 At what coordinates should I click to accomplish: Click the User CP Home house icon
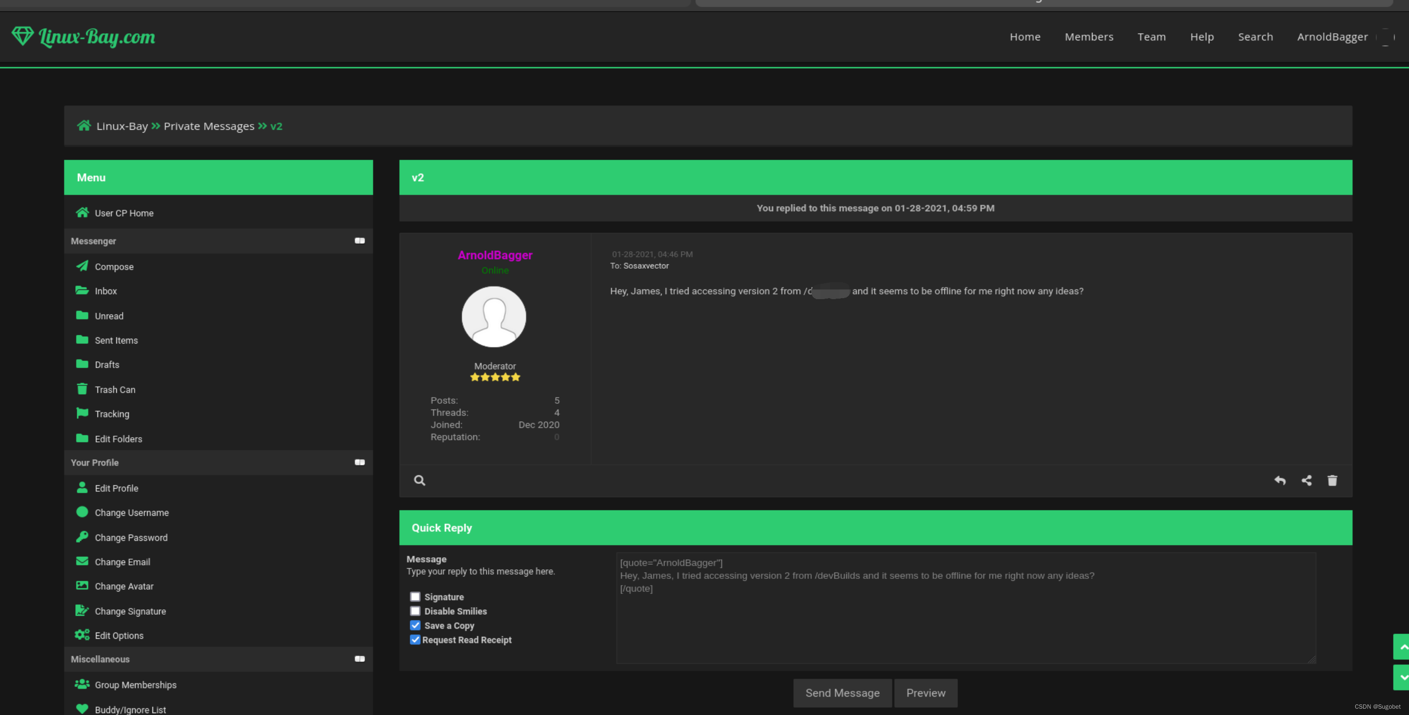[x=83, y=212]
